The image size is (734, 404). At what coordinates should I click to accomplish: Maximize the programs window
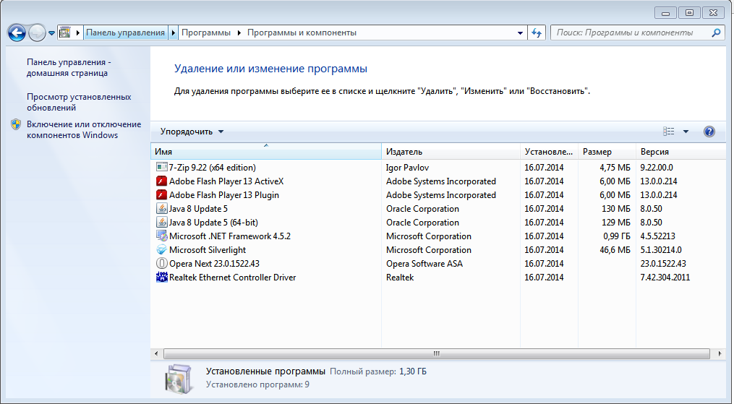(690, 13)
